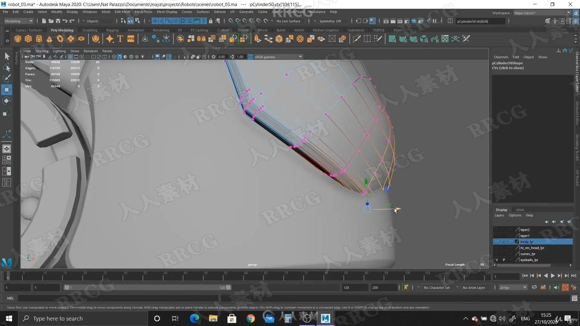
Task: Click the SVG shelf tool icon
Action: [130, 39]
